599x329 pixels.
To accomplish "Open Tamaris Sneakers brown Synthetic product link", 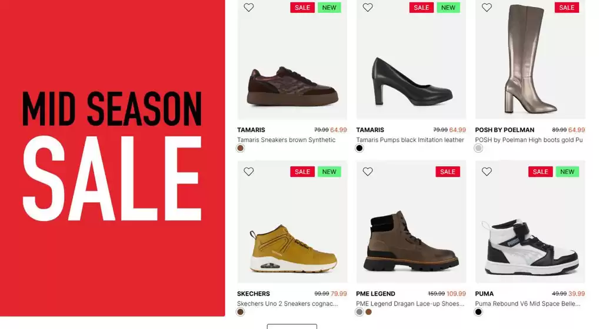I will click(286, 140).
